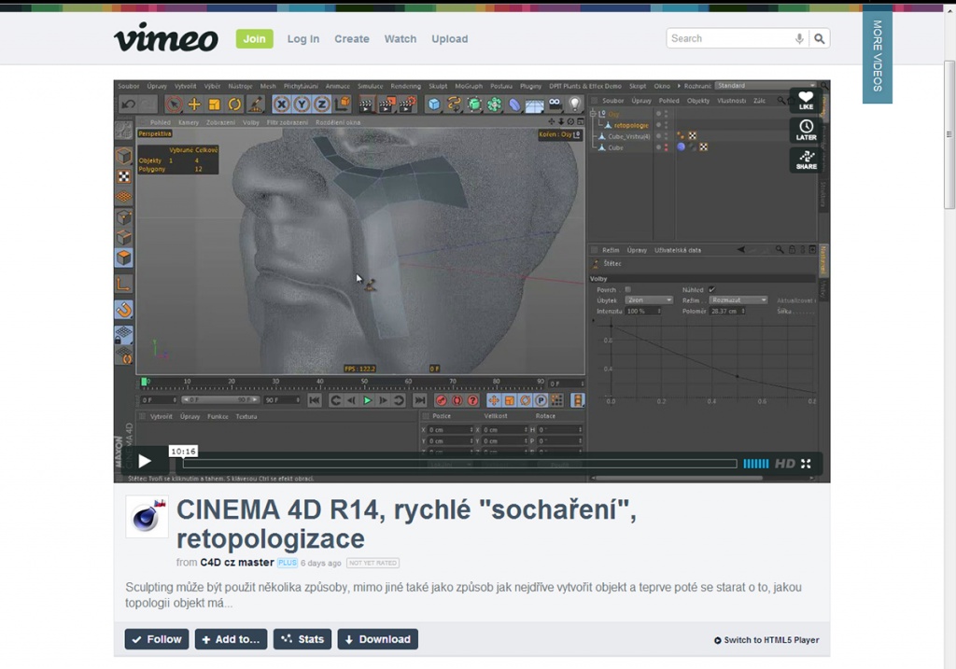Open the MoGraph menu
The height and width of the screenshot is (669, 956).
pos(469,86)
